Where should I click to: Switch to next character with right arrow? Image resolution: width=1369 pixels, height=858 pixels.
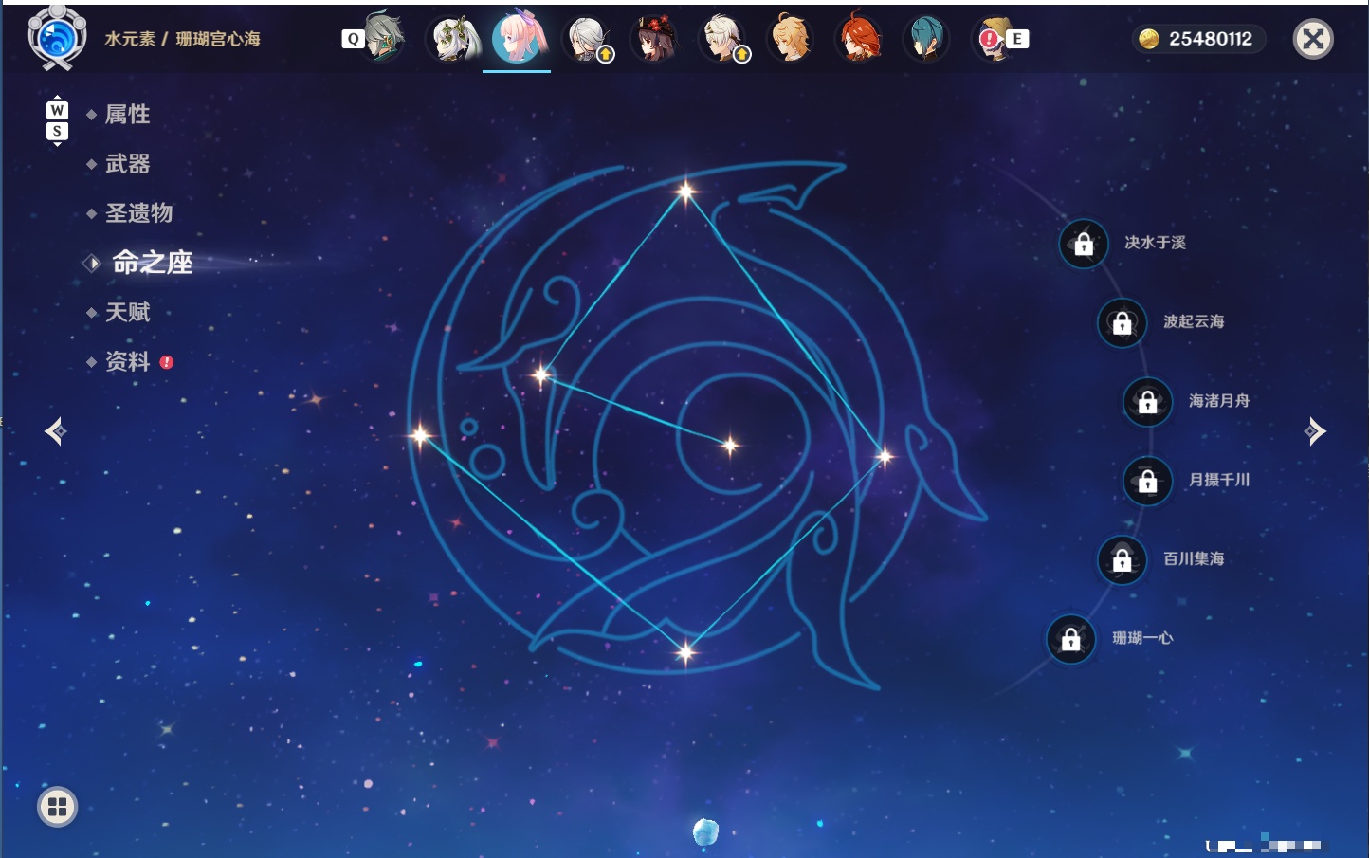1315,431
